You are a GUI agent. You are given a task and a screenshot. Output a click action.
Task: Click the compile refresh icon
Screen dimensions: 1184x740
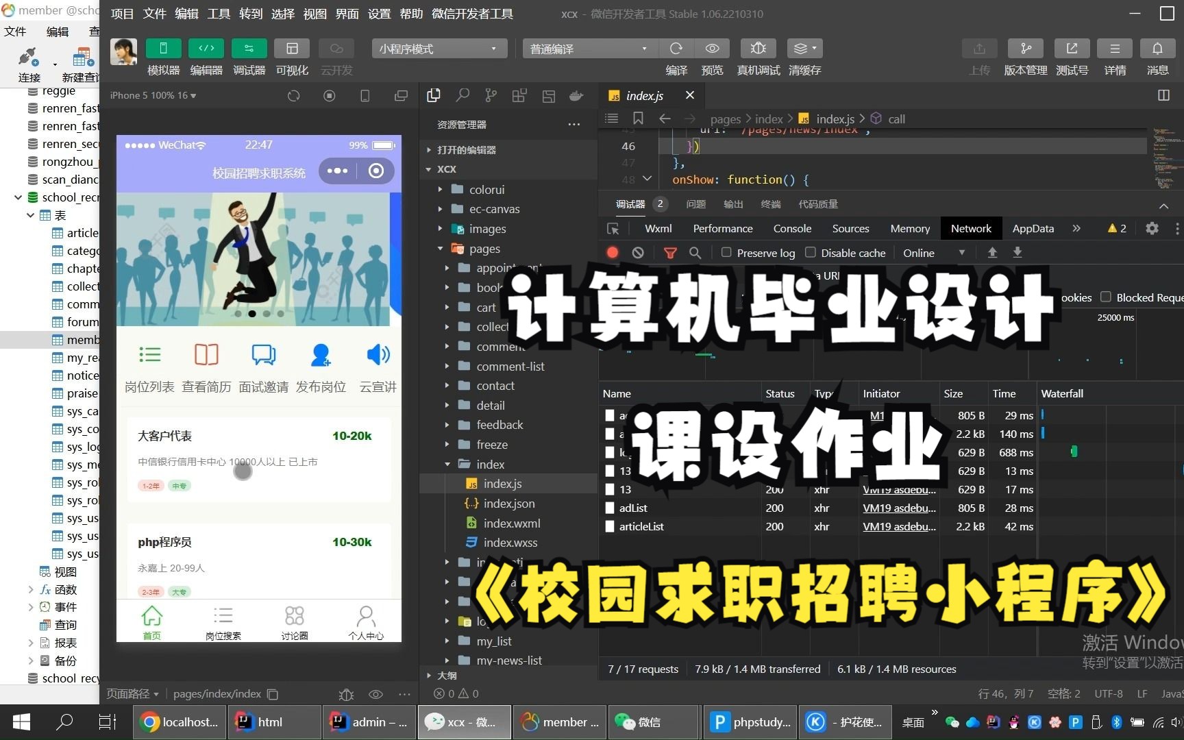pos(676,49)
